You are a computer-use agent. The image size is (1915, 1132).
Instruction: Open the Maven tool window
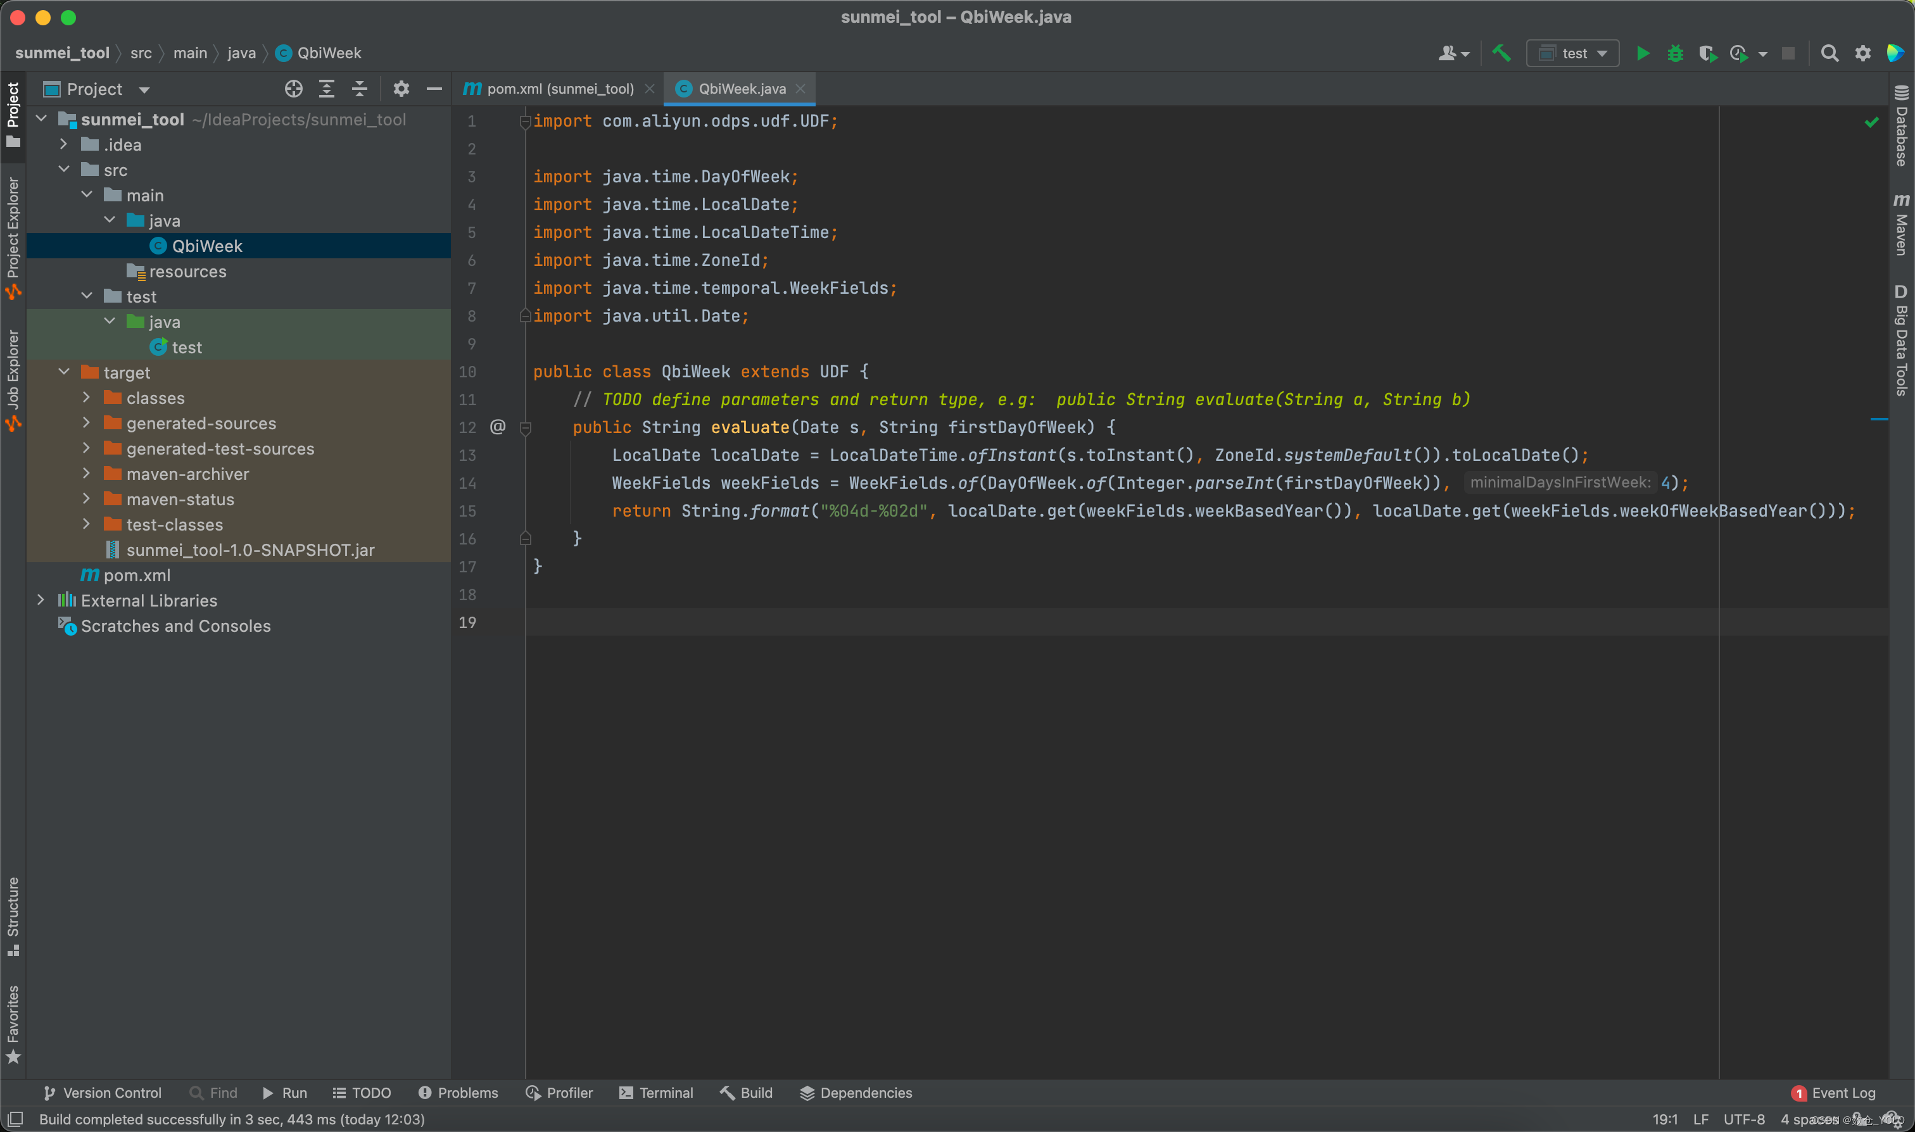(x=1901, y=223)
